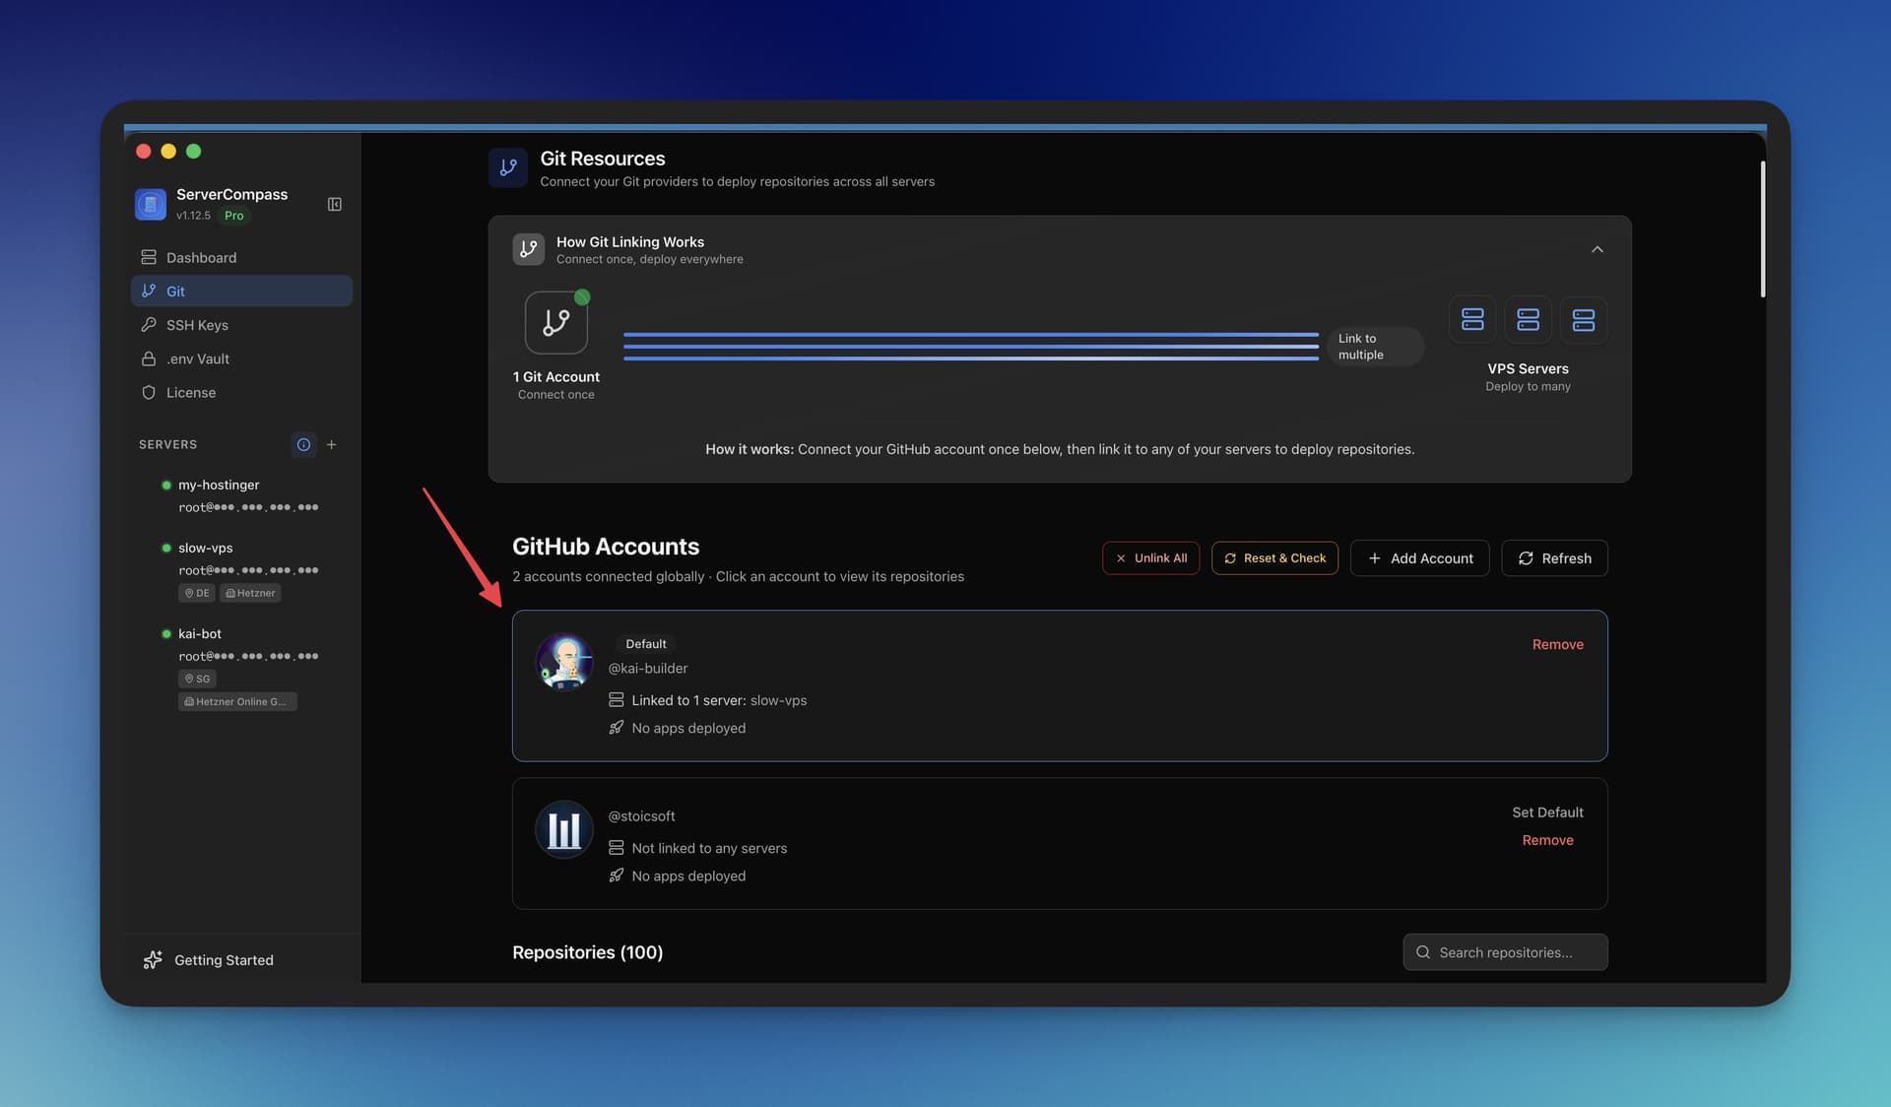
Task: Click the Search repositories field
Action: (x=1505, y=952)
